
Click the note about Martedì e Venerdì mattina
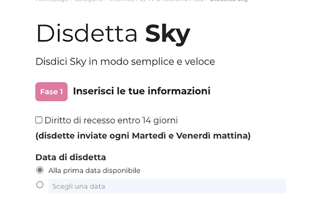143,136
